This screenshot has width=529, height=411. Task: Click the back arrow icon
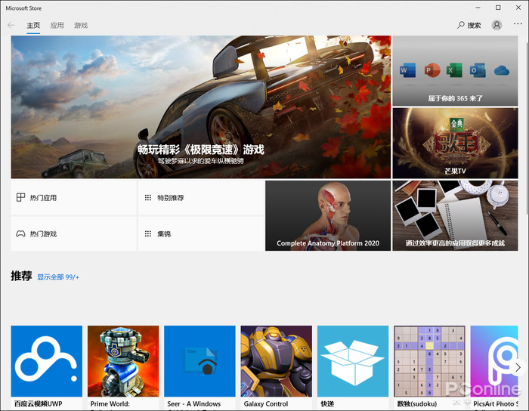(x=11, y=25)
